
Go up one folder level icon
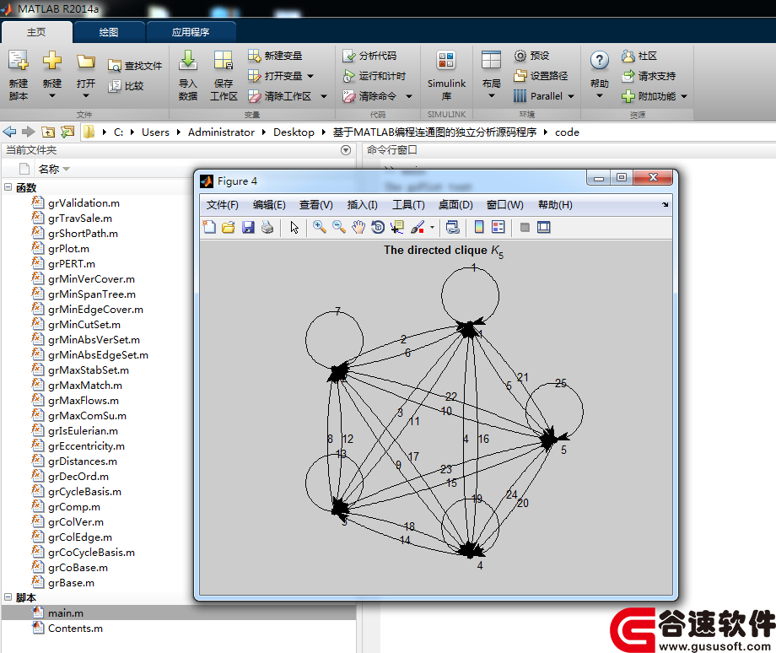(x=48, y=132)
